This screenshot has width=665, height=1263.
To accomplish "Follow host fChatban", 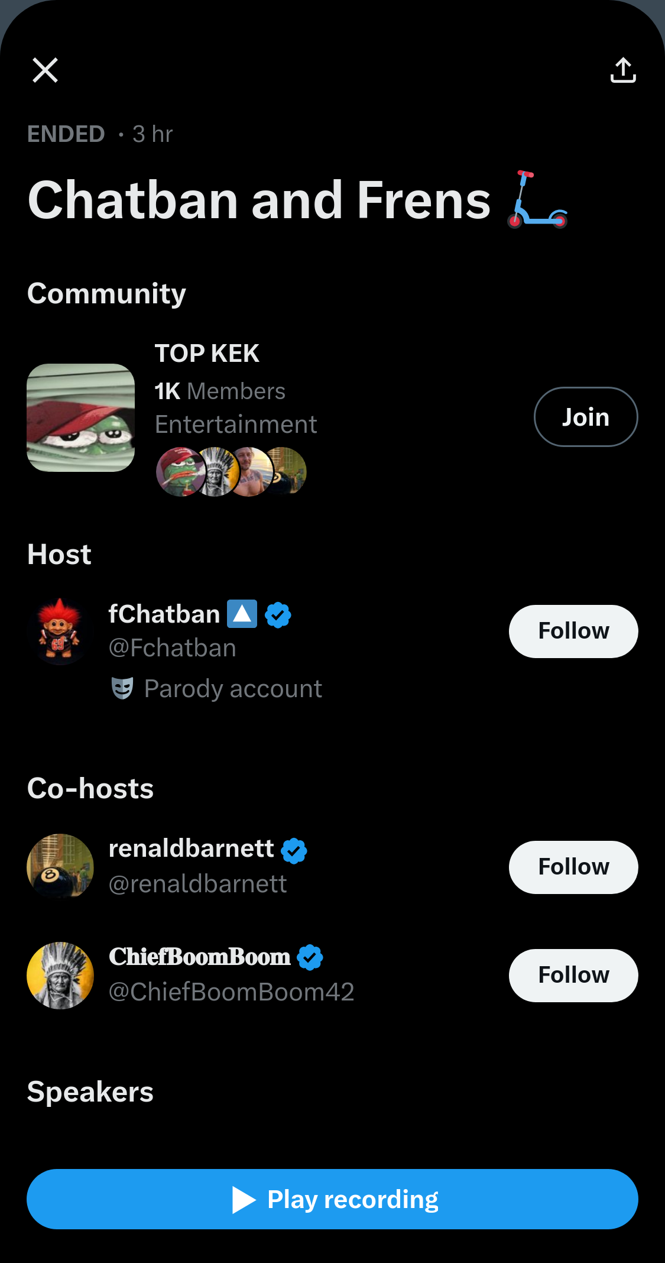I will (573, 631).
